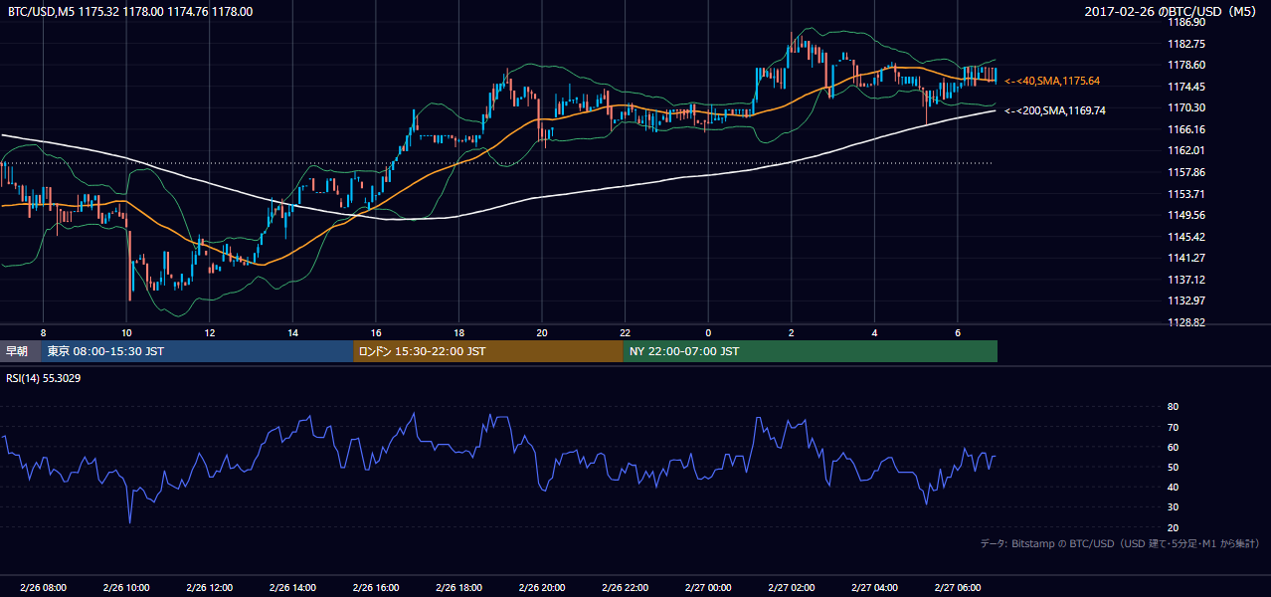The height and width of the screenshot is (597, 1271).
Task: Click the white 200 SMA label 1169.74
Action: point(1055,110)
